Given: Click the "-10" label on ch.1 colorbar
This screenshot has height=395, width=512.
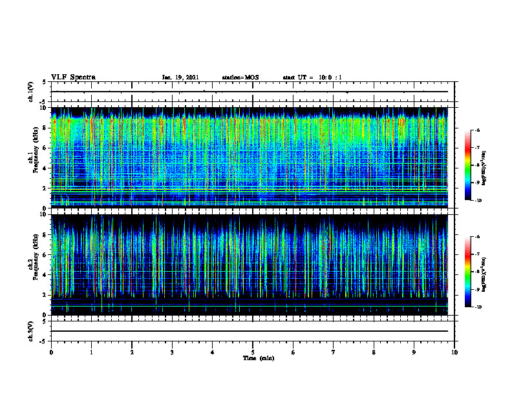Looking at the screenshot, I should [x=478, y=201].
